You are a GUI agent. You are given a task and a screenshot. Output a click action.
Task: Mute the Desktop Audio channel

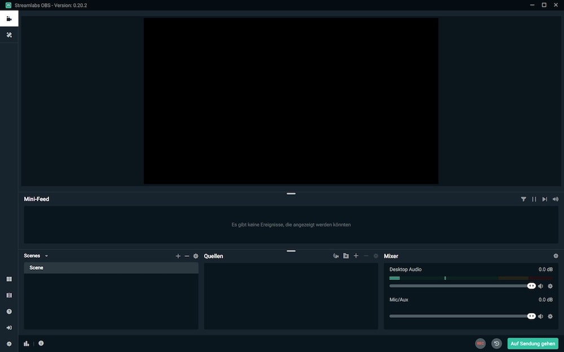point(541,286)
